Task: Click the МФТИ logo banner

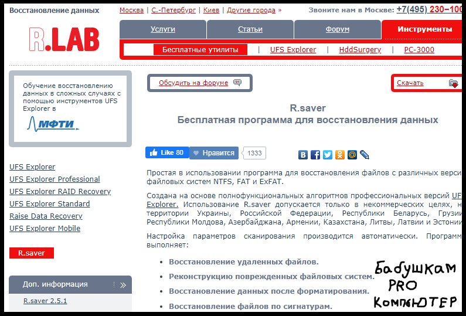Action: click(53, 124)
